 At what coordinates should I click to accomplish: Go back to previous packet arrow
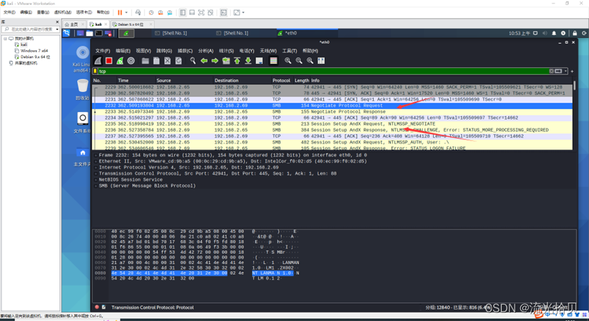pyautogui.click(x=204, y=61)
